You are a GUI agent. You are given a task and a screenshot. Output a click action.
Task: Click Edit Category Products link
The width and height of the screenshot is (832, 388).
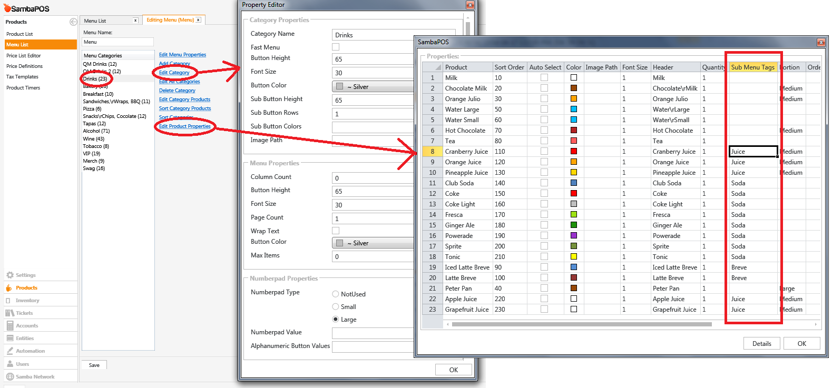pyautogui.click(x=184, y=100)
